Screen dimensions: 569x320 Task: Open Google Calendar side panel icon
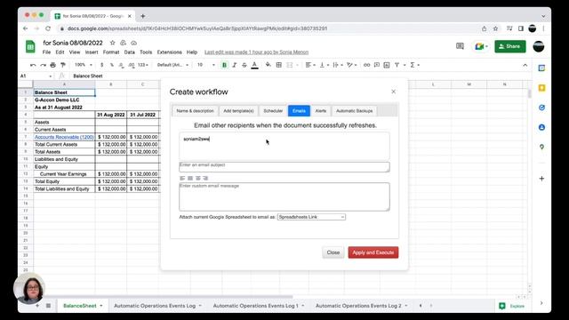point(541,68)
